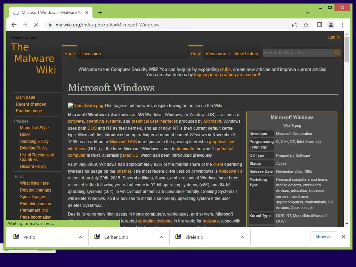The image size is (356, 267).
Task: Click the forward navigation arrow
Action: tap(25, 25)
